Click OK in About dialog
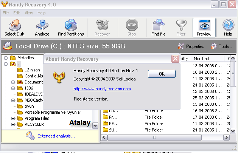The width and height of the screenshot is (238, 153). tap(162, 74)
